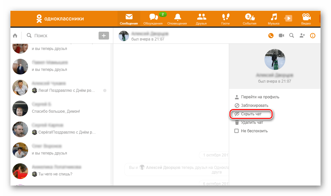Open chat 'Ты чего не спишь?'
The height and width of the screenshot is (196, 331).
pyautogui.click(x=61, y=171)
